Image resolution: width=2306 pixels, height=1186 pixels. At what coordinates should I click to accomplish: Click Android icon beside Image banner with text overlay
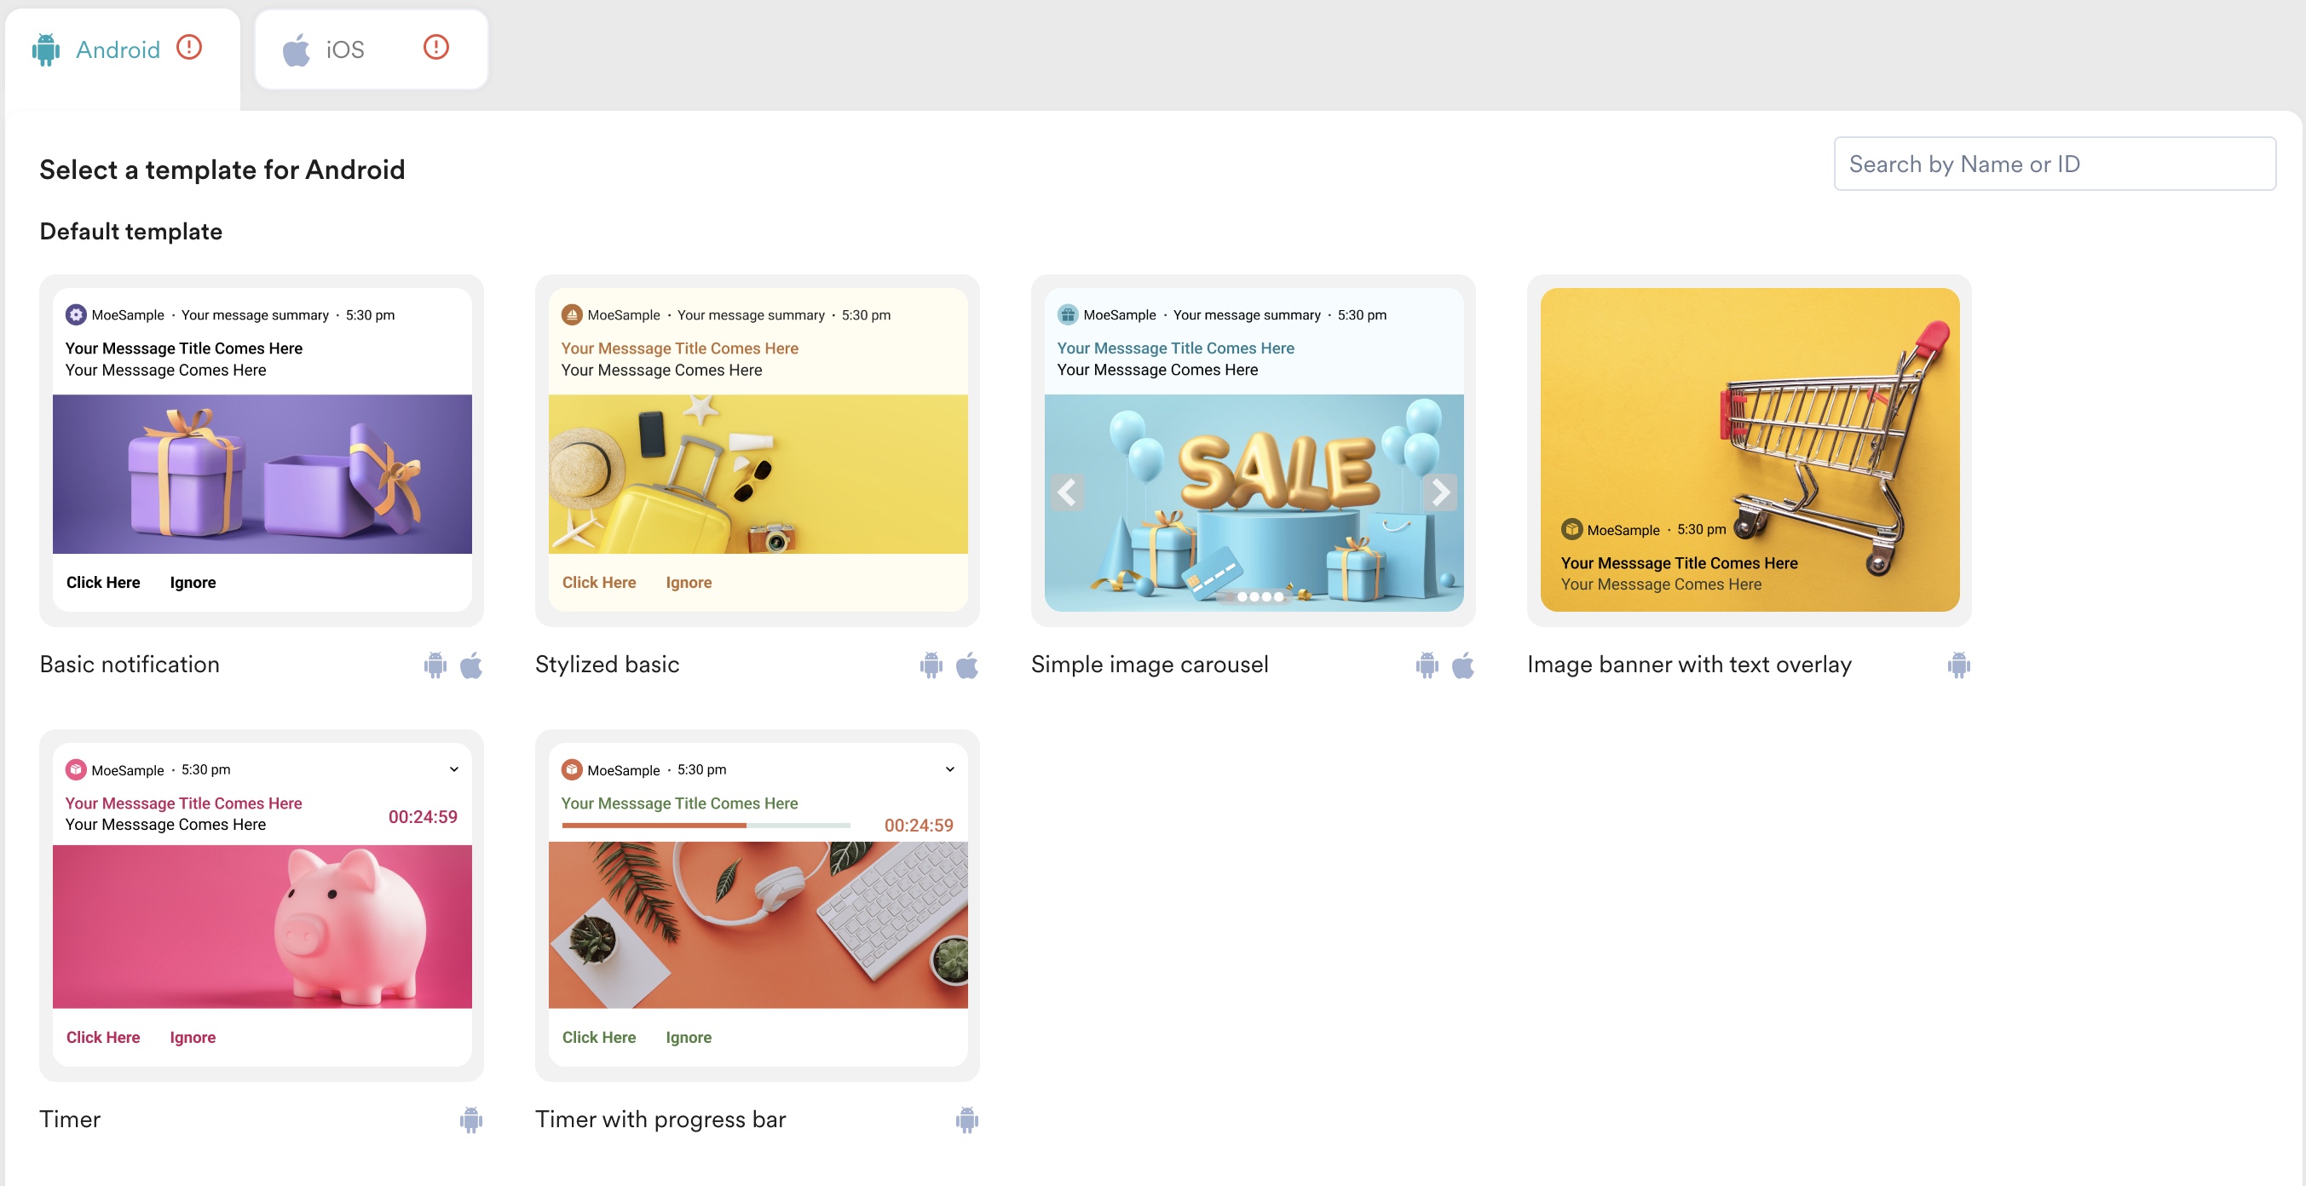pos(1957,665)
